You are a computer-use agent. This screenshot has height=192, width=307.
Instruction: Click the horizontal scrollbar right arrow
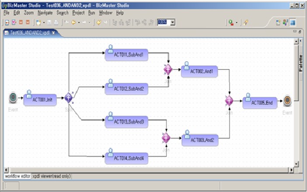pos(292,170)
